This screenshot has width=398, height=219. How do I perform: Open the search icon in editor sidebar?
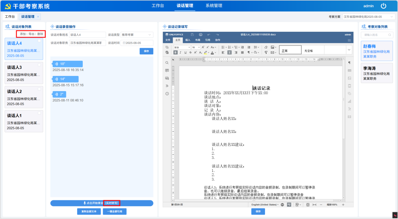pos(167,63)
